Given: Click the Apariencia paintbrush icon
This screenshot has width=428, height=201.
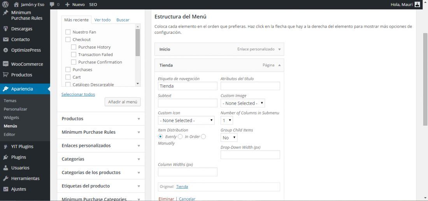Looking at the screenshot, I should tap(5, 89).
